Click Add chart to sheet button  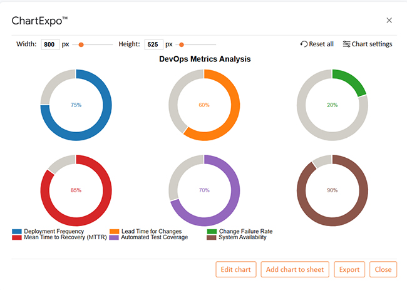[294, 269]
